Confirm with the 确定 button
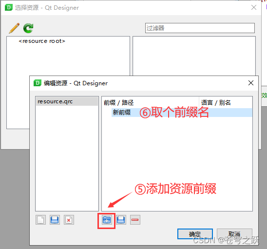Screen dimensions: 267x249 pos(195,234)
